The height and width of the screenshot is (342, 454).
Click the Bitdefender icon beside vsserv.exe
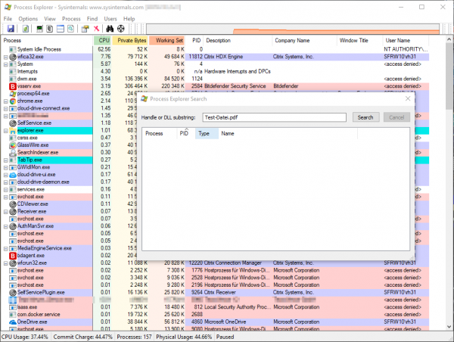[12, 86]
